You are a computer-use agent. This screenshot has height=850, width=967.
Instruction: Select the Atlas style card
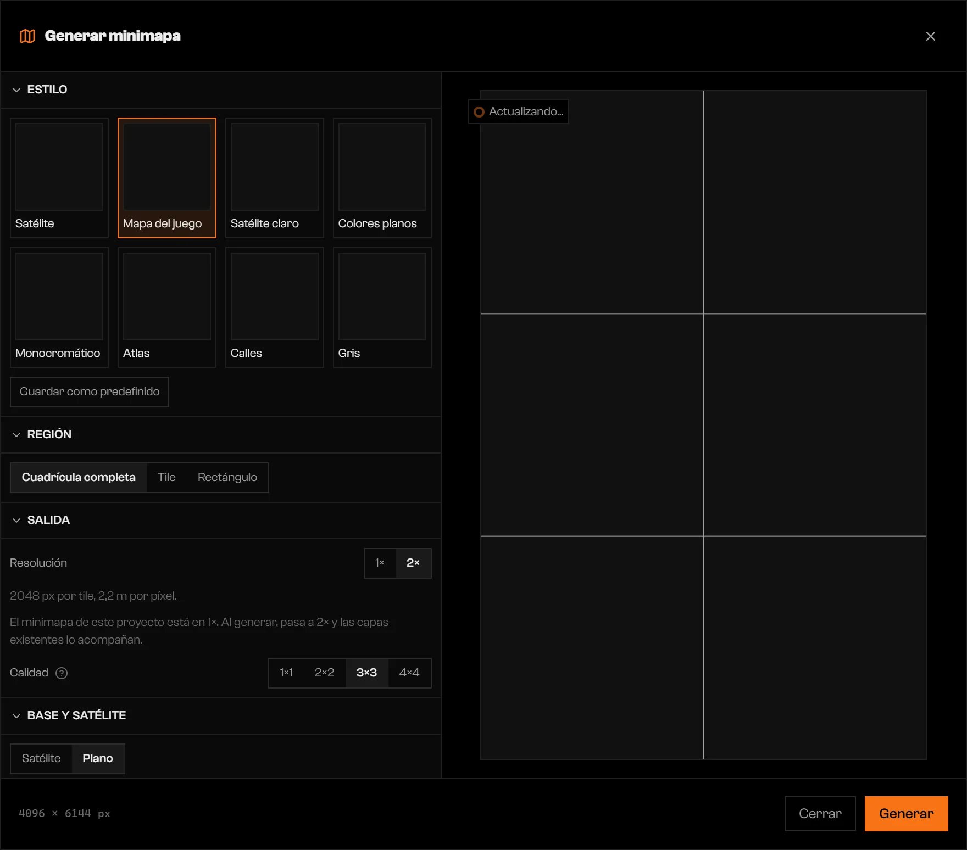tap(167, 307)
